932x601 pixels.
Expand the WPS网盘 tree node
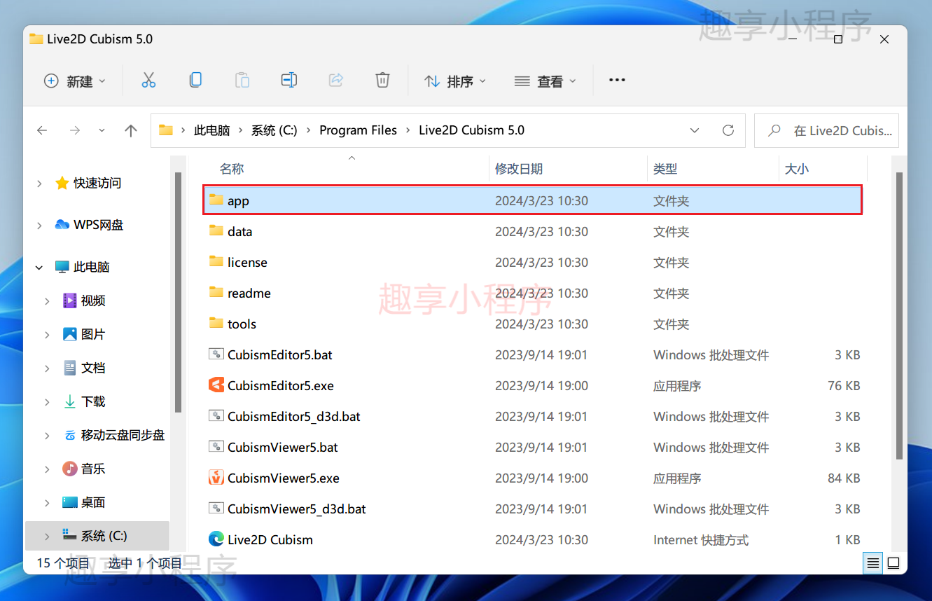click(x=39, y=226)
